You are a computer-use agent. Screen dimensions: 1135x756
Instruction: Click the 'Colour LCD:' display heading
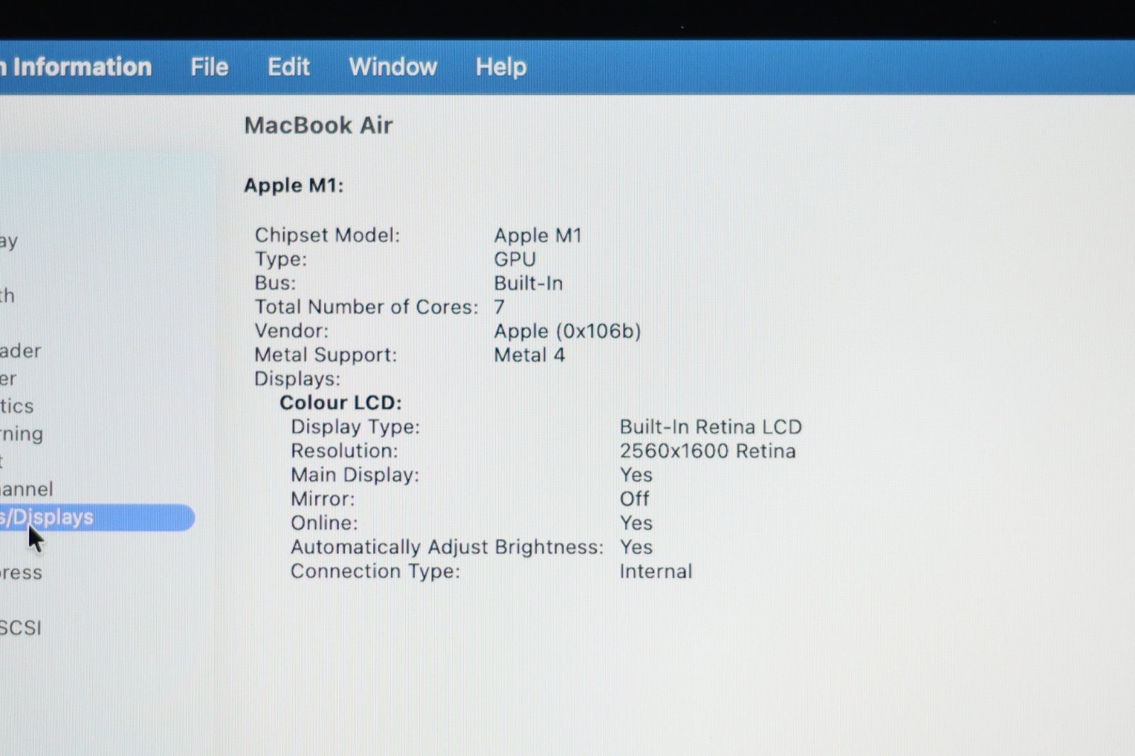click(x=340, y=403)
